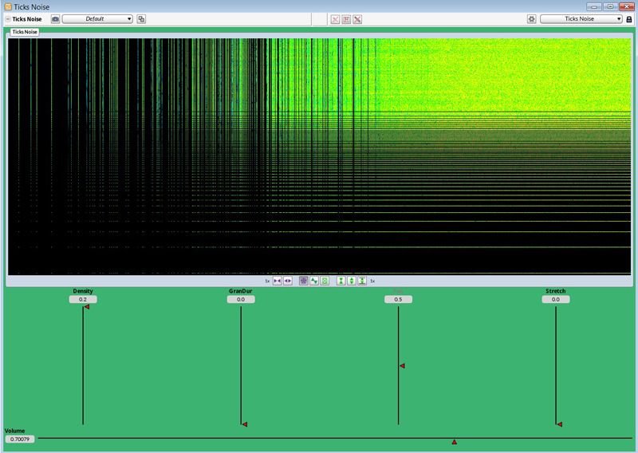Click the Volume slider red handle
Screen dimensions: 638x453
(455, 442)
